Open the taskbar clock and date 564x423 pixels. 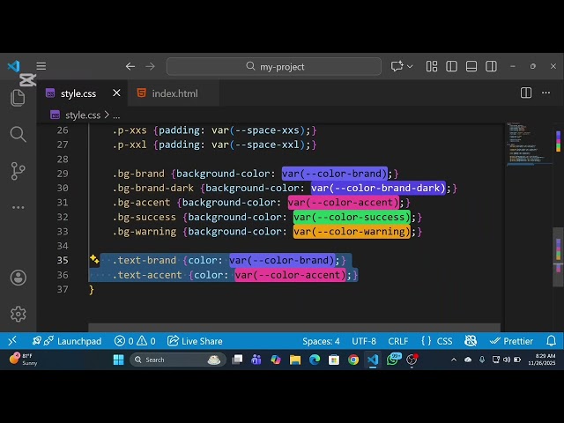[542, 360]
